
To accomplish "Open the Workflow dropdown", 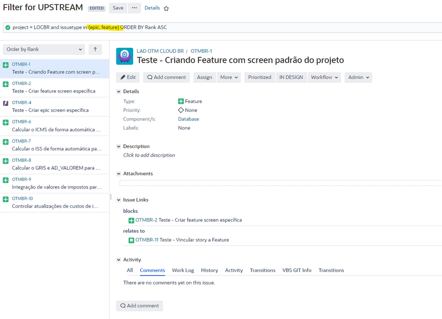I will pos(324,77).
